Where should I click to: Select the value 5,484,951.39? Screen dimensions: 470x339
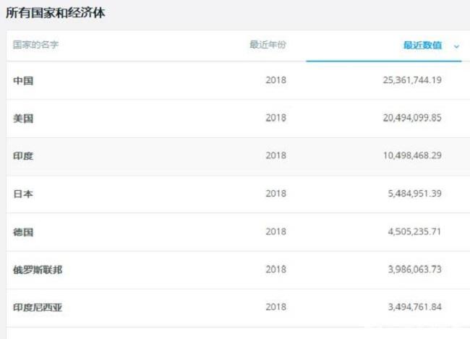414,193
